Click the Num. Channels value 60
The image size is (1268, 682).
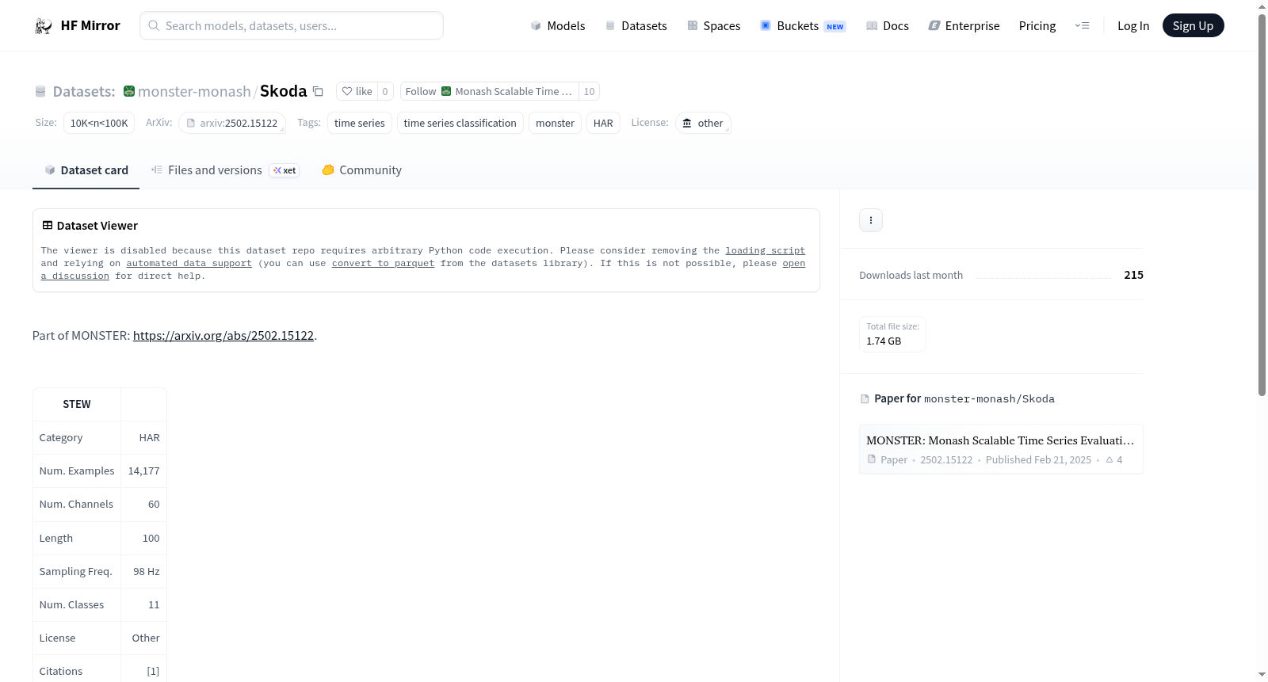coord(154,504)
